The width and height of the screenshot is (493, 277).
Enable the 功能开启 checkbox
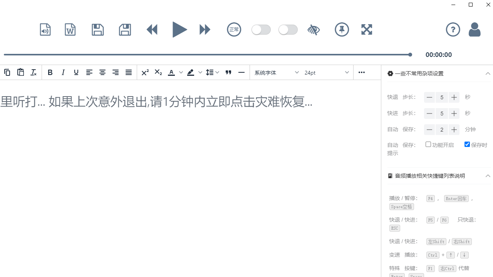click(428, 144)
